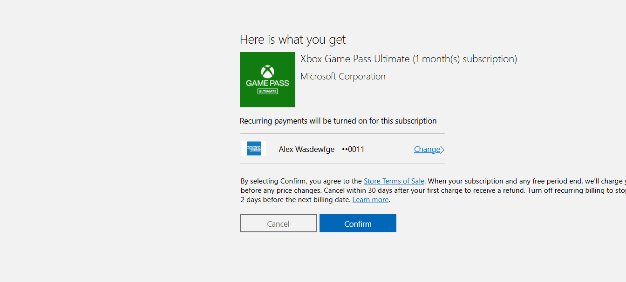Click the recurring payments notice text
The width and height of the screenshot is (626, 282).
(338, 121)
